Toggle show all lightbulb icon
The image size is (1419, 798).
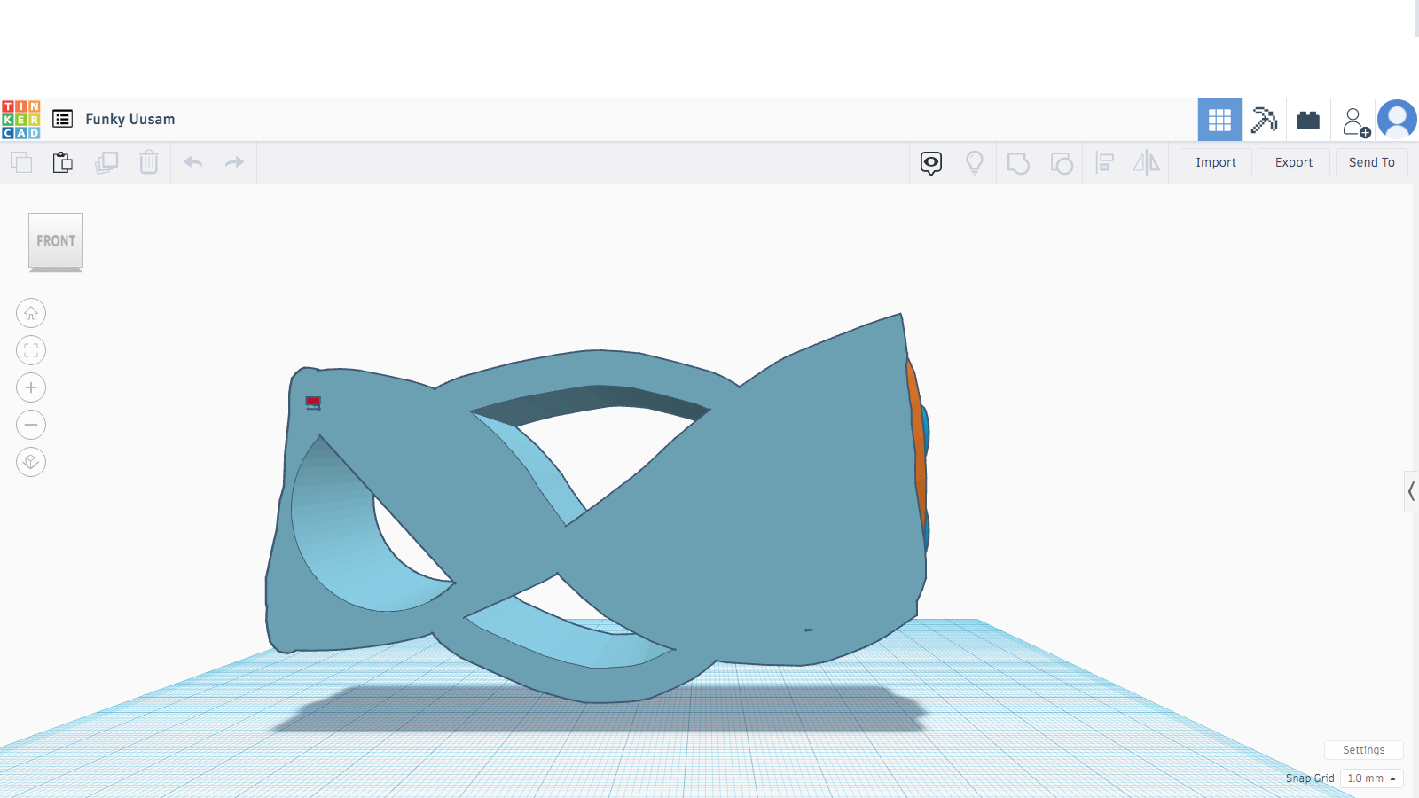click(975, 162)
